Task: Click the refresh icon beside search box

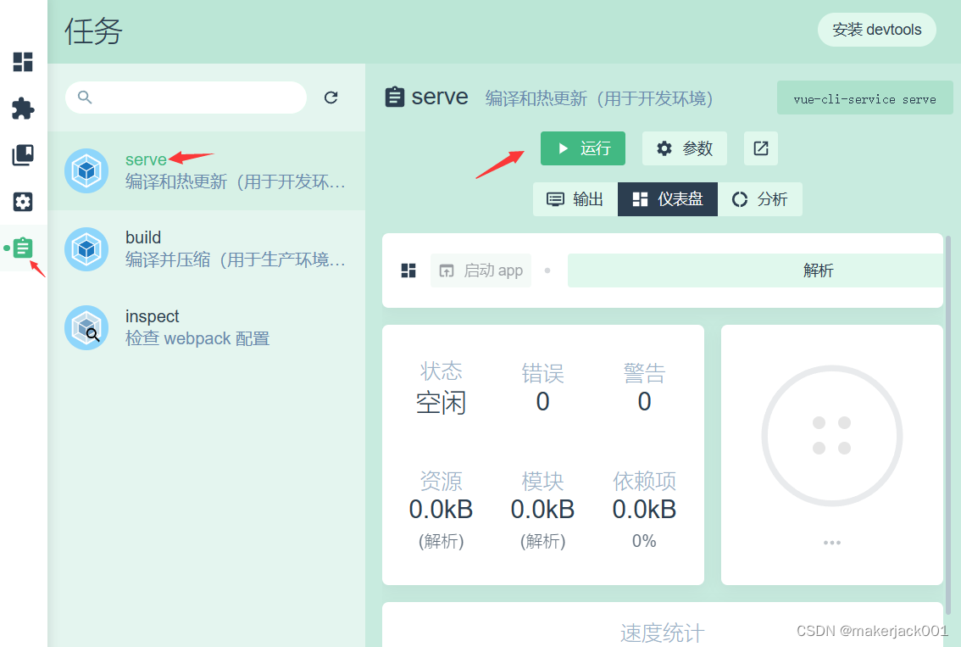Action: (331, 98)
